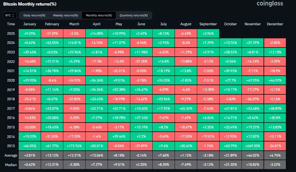The image size is (296, 172).
Task: Select the September column header
Action: coord(208,24)
